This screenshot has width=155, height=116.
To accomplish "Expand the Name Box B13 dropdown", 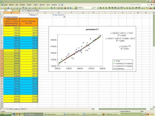I will click(x=12, y=10).
